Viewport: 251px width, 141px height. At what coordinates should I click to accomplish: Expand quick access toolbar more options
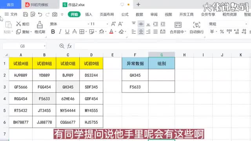point(62,14)
